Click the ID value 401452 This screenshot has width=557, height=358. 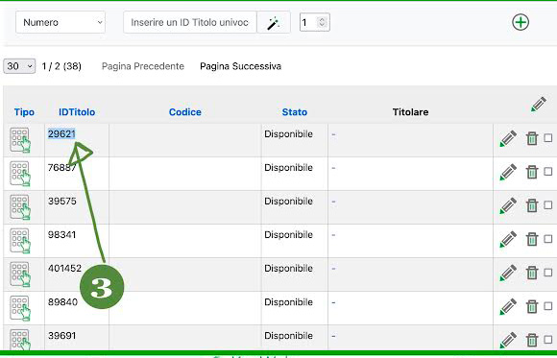64,268
